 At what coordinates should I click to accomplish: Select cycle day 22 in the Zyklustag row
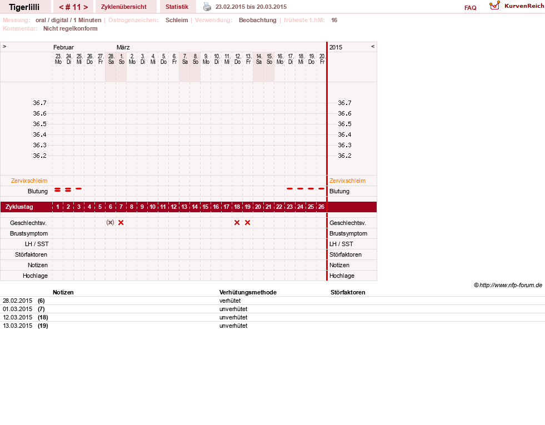279,207
